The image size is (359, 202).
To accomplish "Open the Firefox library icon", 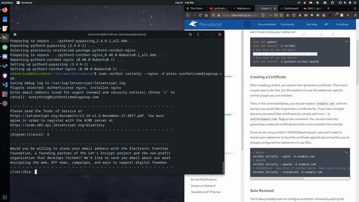I will pyautogui.click(x=288, y=15).
